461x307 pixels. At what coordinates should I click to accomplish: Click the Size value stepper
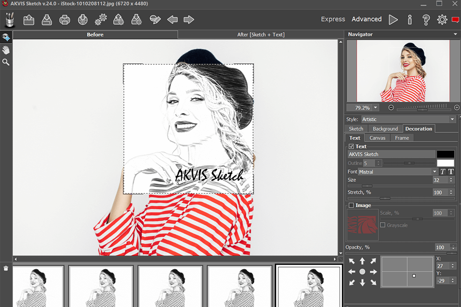click(x=451, y=180)
